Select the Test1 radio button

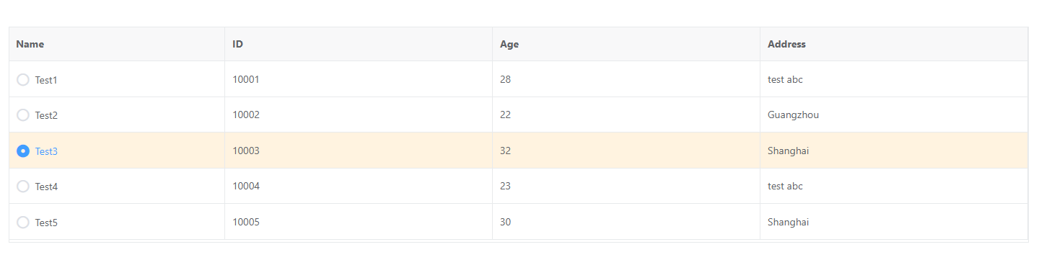tap(23, 80)
